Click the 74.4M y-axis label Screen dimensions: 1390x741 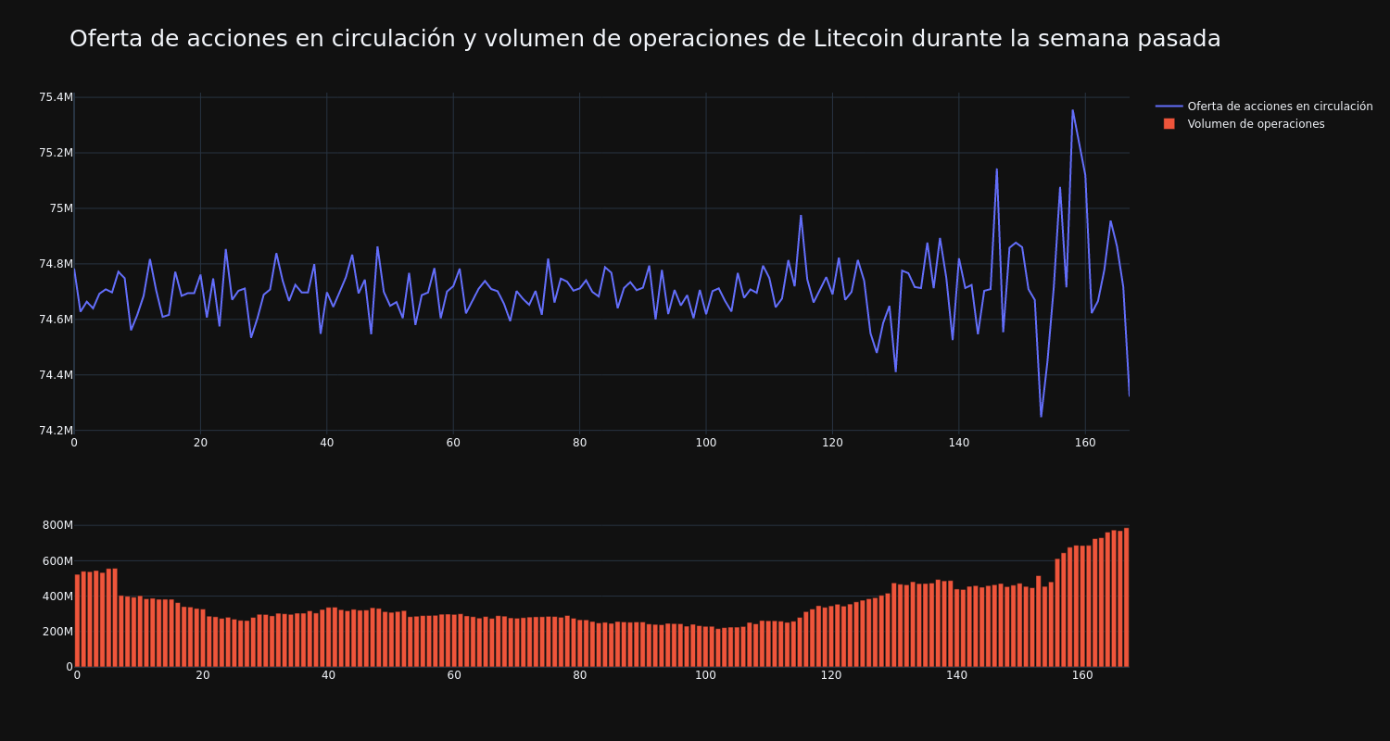(x=56, y=375)
